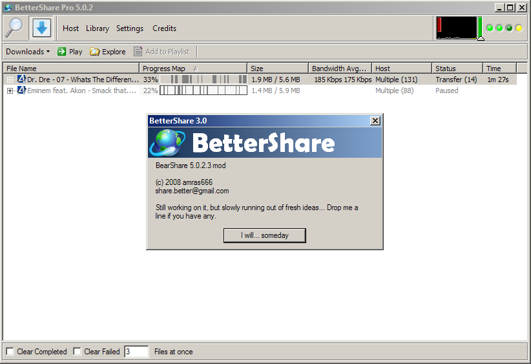Click the 'Transfer (14)' status cell
The width and height of the screenshot is (531, 364).
(x=456, y=80)
